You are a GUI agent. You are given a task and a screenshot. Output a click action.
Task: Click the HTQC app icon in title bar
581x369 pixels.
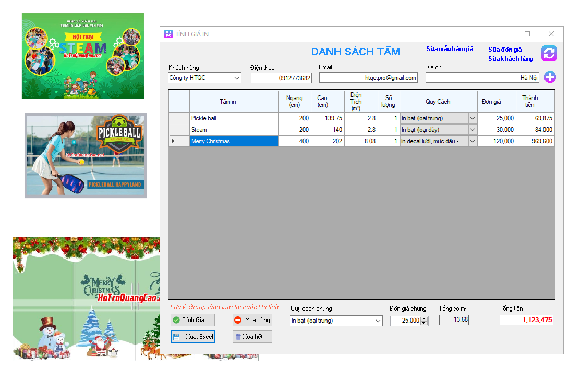point(168,34)
